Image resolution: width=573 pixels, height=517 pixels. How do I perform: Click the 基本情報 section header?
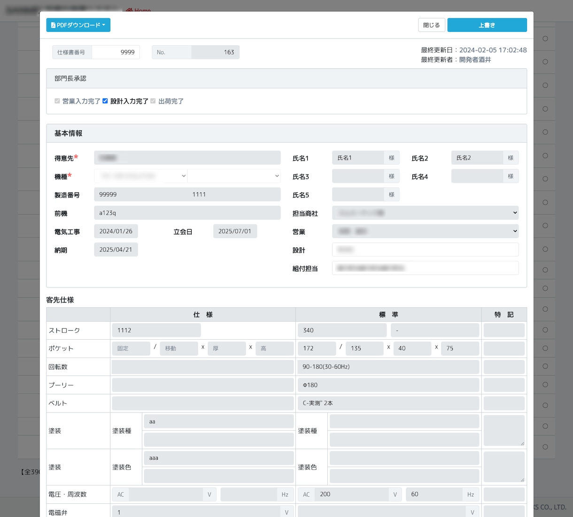pos(286,134)
